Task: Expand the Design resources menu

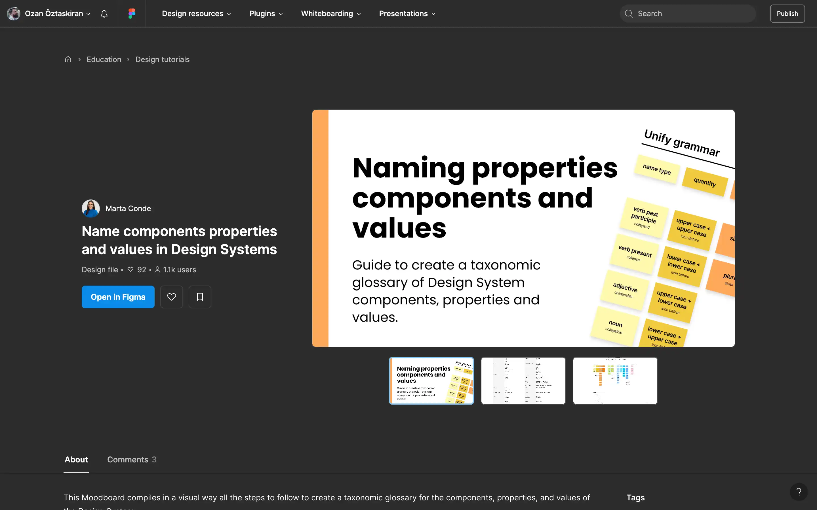Action: pyautogui.click(x=197, y=14)
